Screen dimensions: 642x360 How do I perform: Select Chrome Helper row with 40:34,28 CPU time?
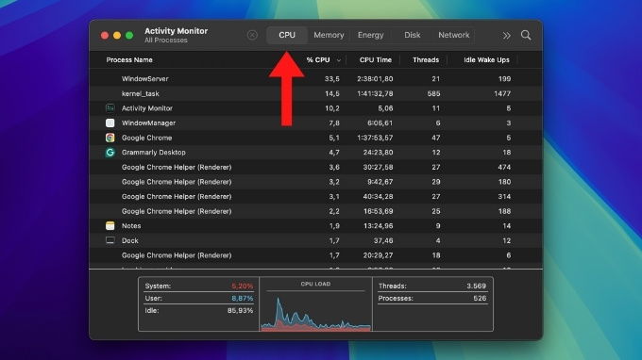tap(315, 197)
